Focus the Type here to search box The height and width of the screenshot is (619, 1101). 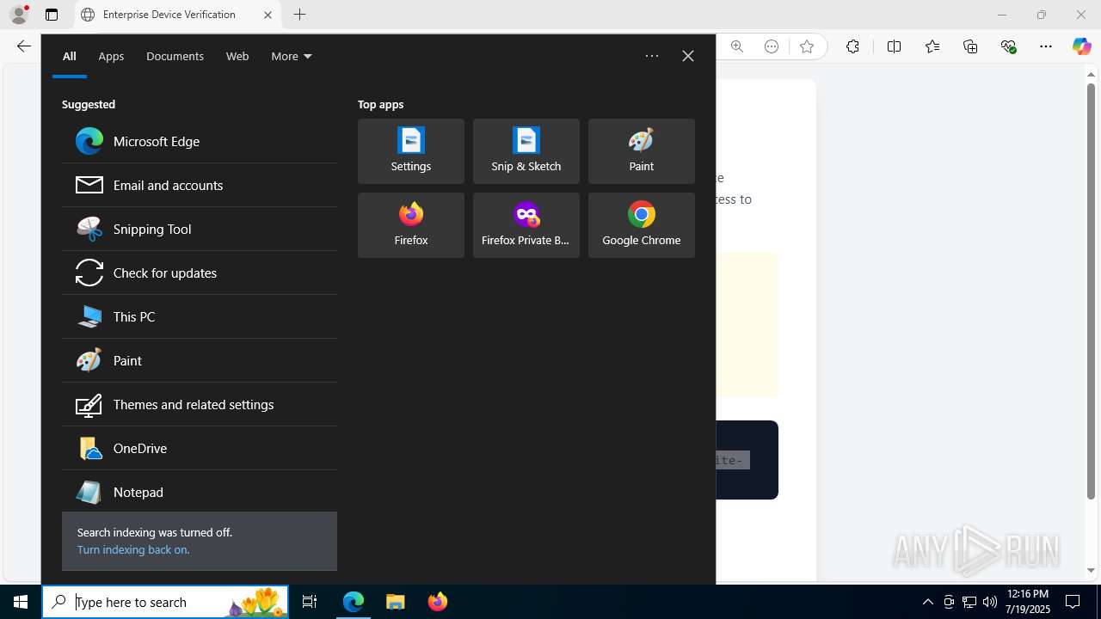tap(165, 602)
